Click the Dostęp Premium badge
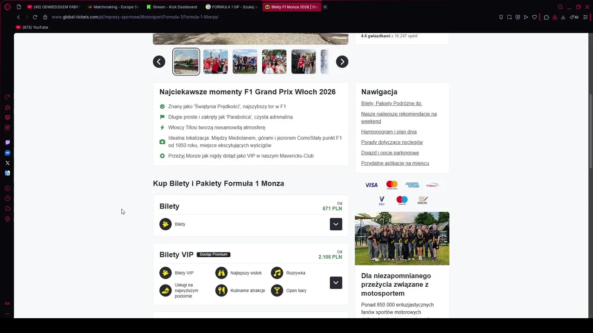593x333 pixels. pyautogui.click(x=214, y=254)
